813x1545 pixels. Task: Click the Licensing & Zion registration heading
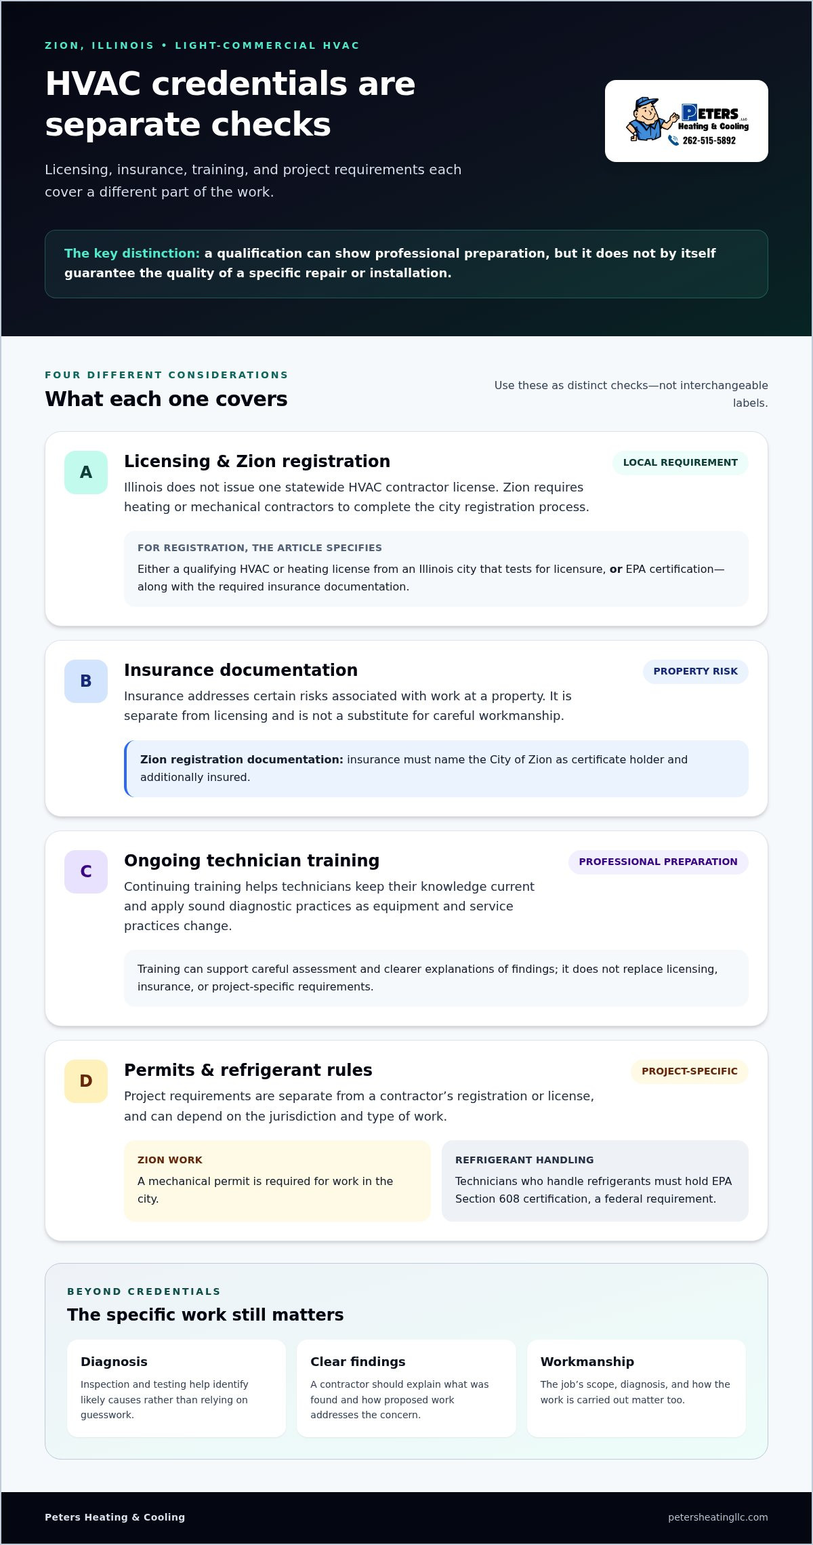click(x=257, y=462)
